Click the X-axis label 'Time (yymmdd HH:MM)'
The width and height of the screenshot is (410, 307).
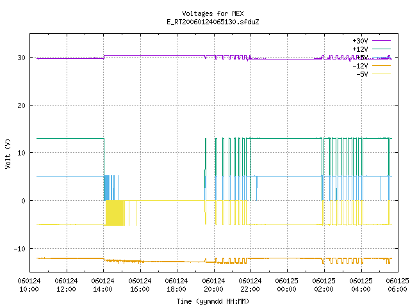[213, 301]
